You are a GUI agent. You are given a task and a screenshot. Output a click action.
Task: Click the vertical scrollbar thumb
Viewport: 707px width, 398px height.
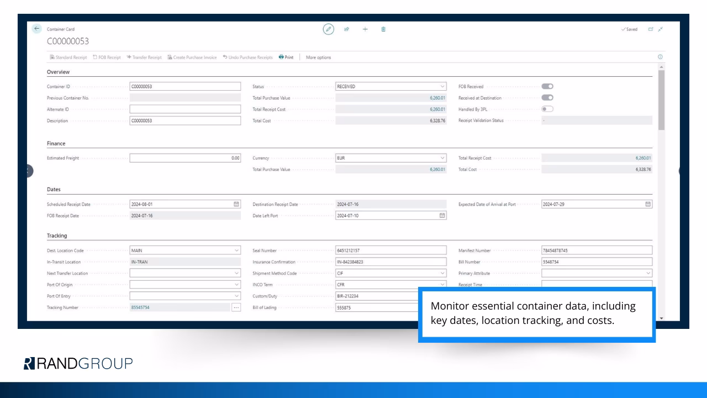pos(661,100)
